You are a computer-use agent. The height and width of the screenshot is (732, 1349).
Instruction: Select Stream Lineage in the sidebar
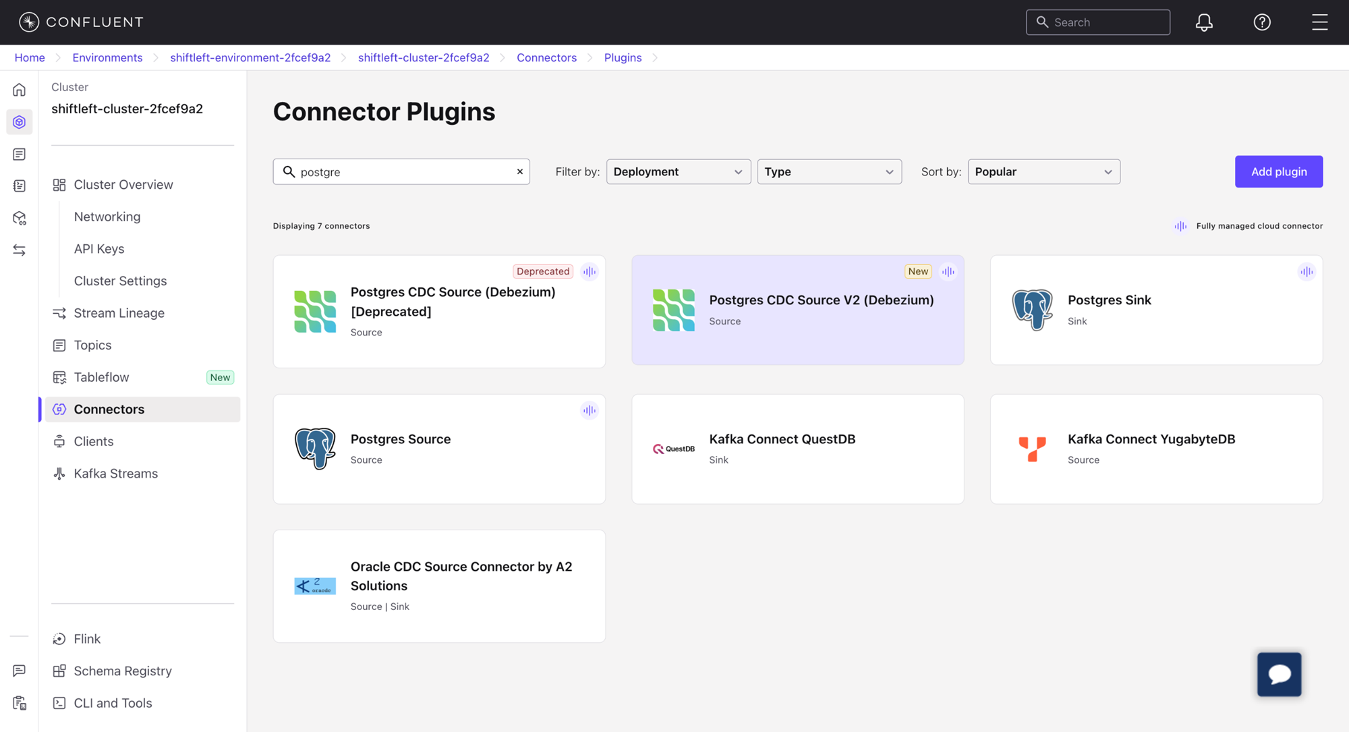pyautogui.click(x=119, y=313)
